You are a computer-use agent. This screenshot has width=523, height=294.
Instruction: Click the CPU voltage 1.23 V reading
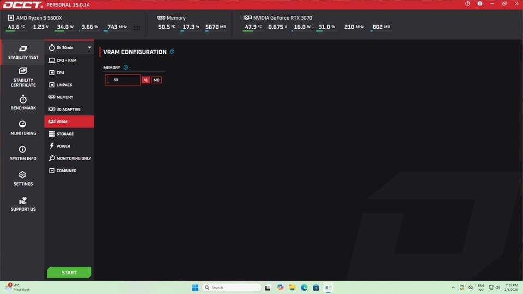[41, 27]
